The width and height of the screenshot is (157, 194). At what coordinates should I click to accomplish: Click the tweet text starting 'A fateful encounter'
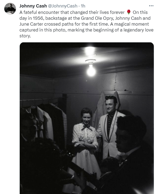(86, 24)
